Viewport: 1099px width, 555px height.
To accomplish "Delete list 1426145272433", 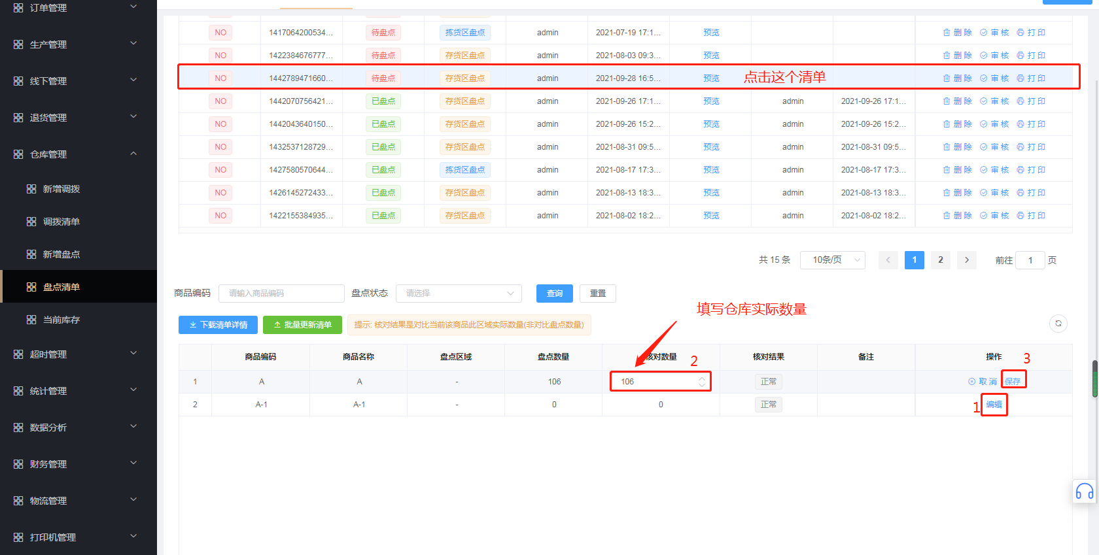I will (x=957, y=193).
